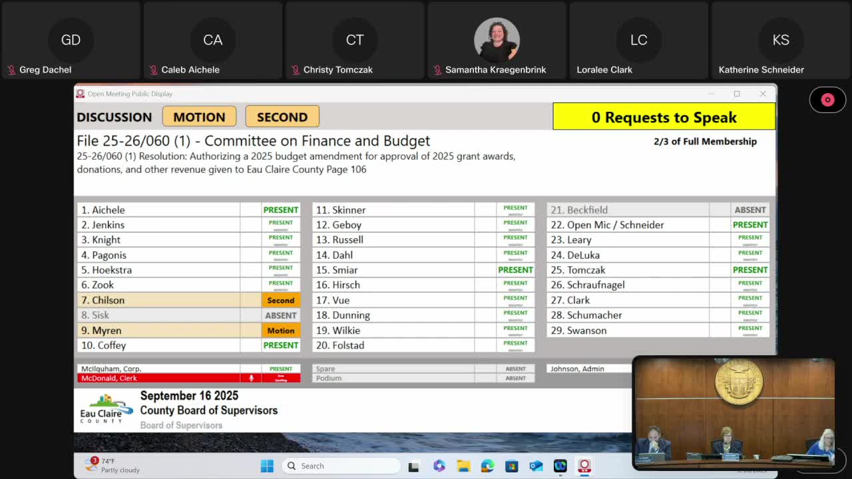Screen dimensions: 852x479
Task: Click the red 'McDonald, Clerk' entry
Action: [x=189, y=378]
